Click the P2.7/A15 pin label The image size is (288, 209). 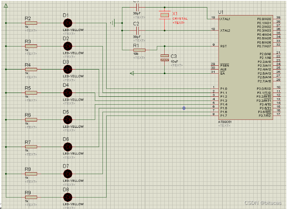click(x=264, y=81)
